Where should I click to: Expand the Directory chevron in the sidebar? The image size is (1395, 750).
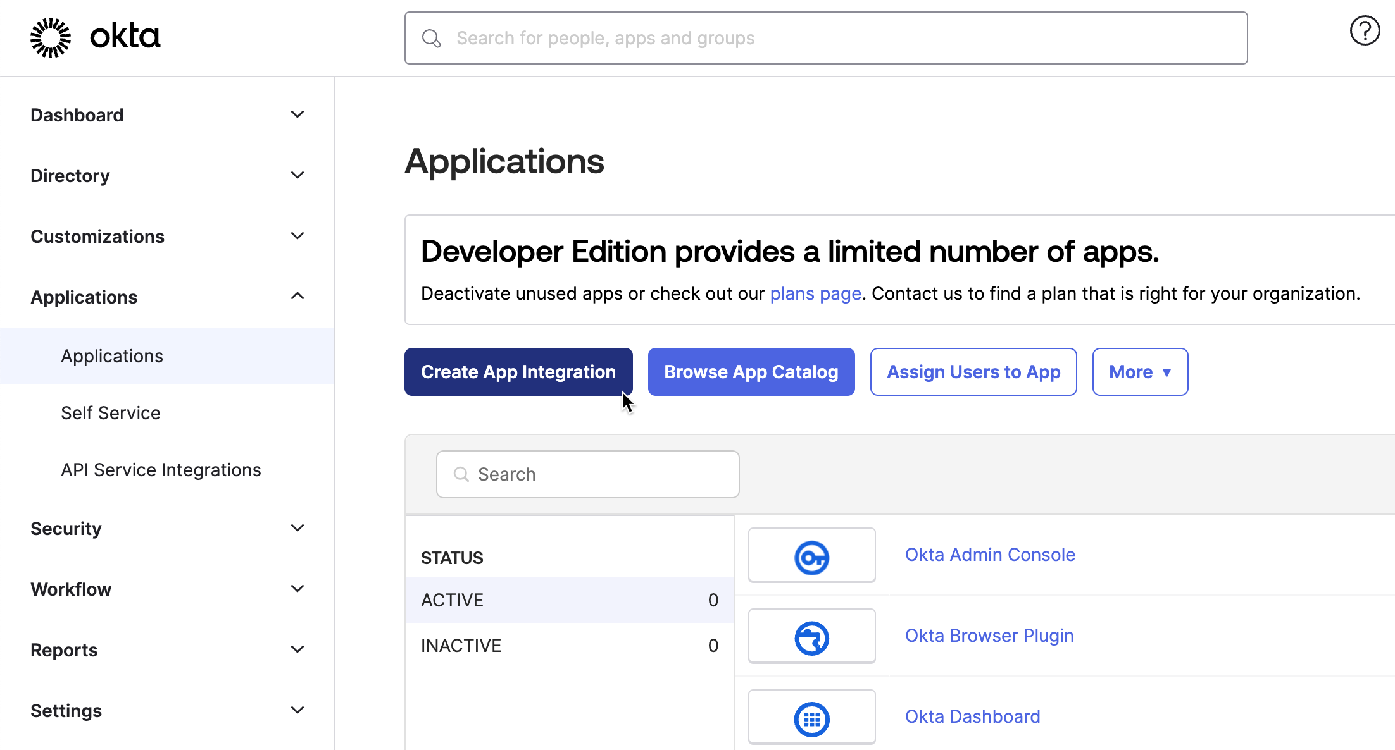297,175
